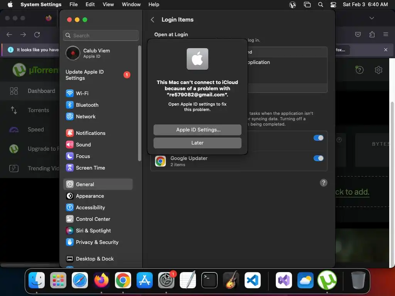Open App Store from the Dock
The image size is (395, 296).
[x=145, y=280]
